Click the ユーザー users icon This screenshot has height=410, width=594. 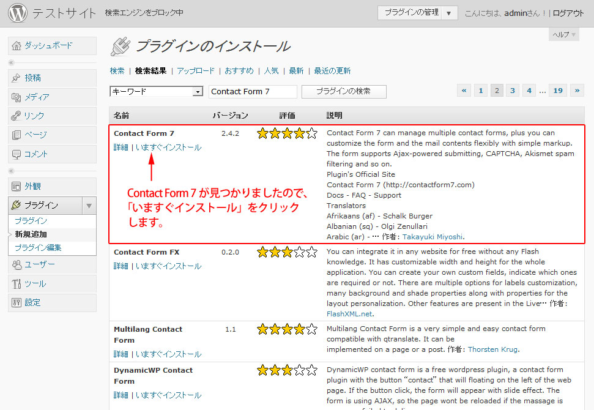pyautogui.click(x=17, y=264)
